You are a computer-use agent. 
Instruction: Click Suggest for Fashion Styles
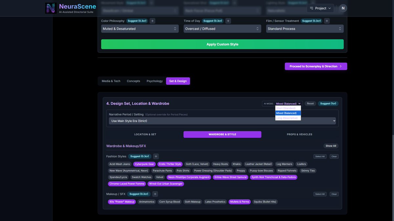click(x=140, y=157)
